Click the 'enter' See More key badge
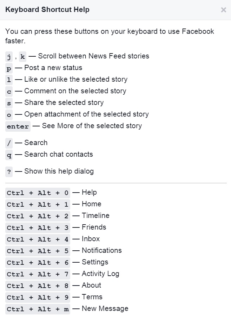This screenshot has width=231, height=319. coord(18,126)
